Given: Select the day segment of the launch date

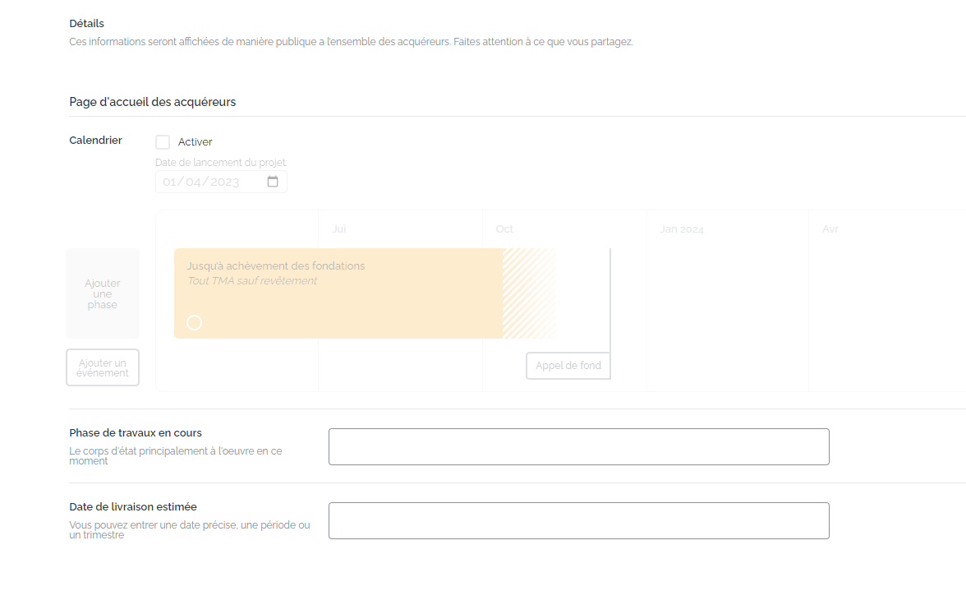Looking at the screenshot, I should [x=170, y=182].
